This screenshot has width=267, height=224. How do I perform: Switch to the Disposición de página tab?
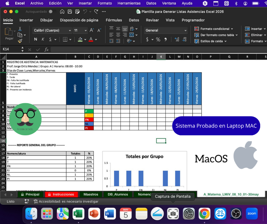click(x=79, y=20)
